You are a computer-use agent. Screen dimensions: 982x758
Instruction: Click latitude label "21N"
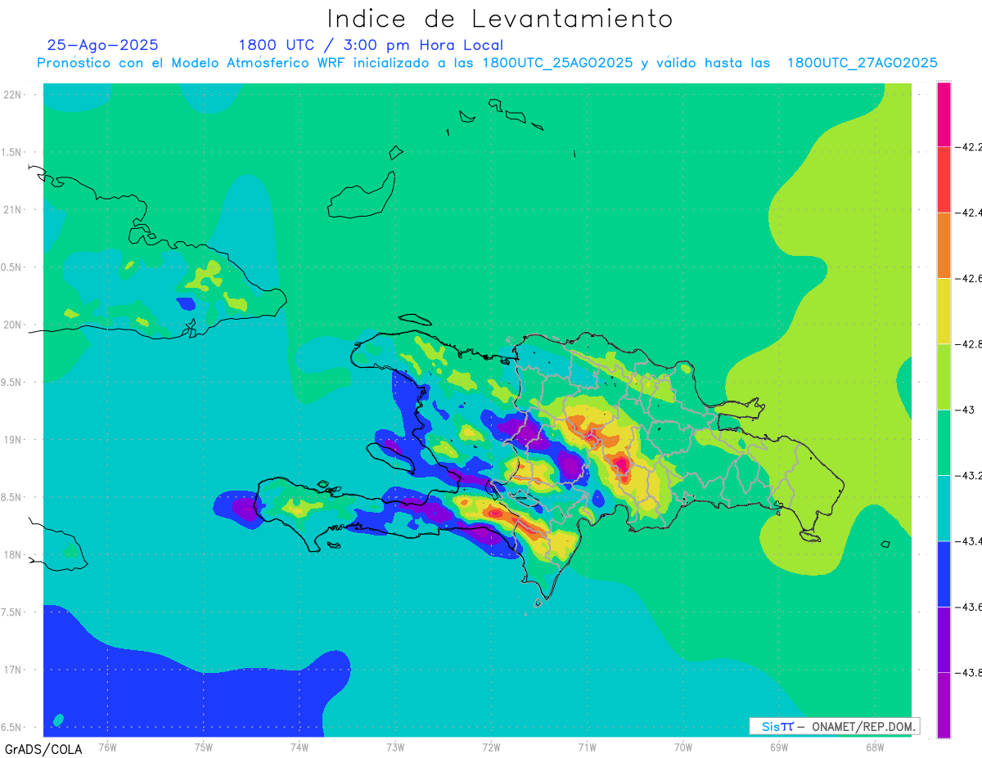click(x=11, y=209)
